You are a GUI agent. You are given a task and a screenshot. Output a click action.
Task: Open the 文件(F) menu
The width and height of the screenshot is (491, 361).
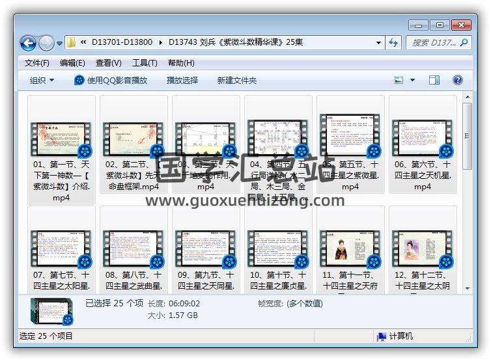tap(37, 63)
